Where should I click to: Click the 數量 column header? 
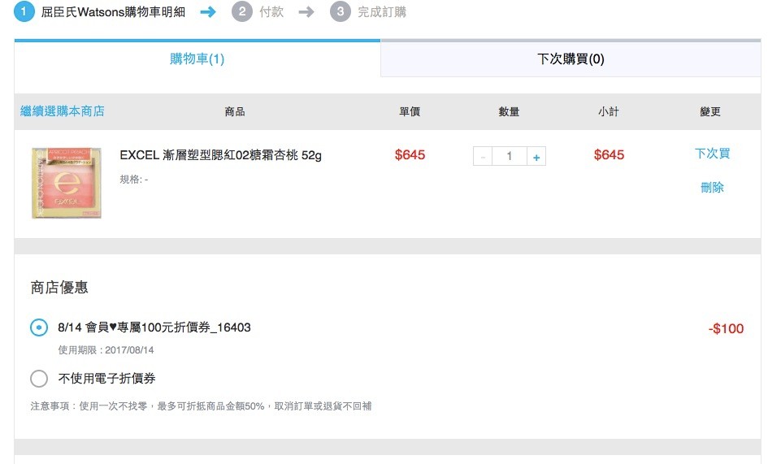[x=509, y=111]
